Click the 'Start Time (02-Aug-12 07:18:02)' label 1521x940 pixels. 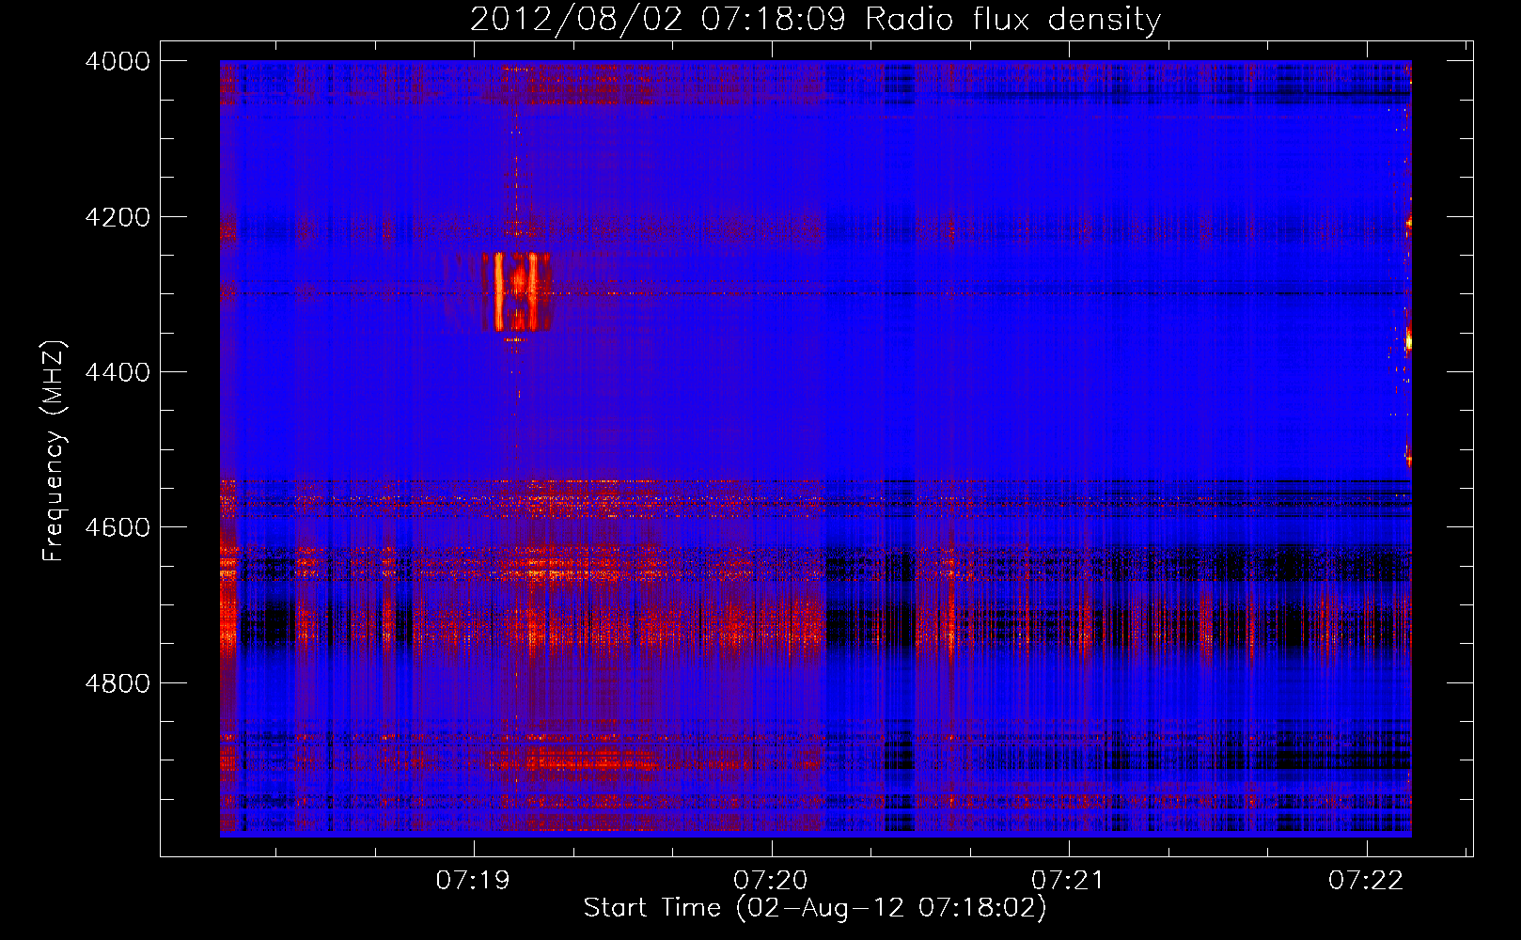pos(815,908)
